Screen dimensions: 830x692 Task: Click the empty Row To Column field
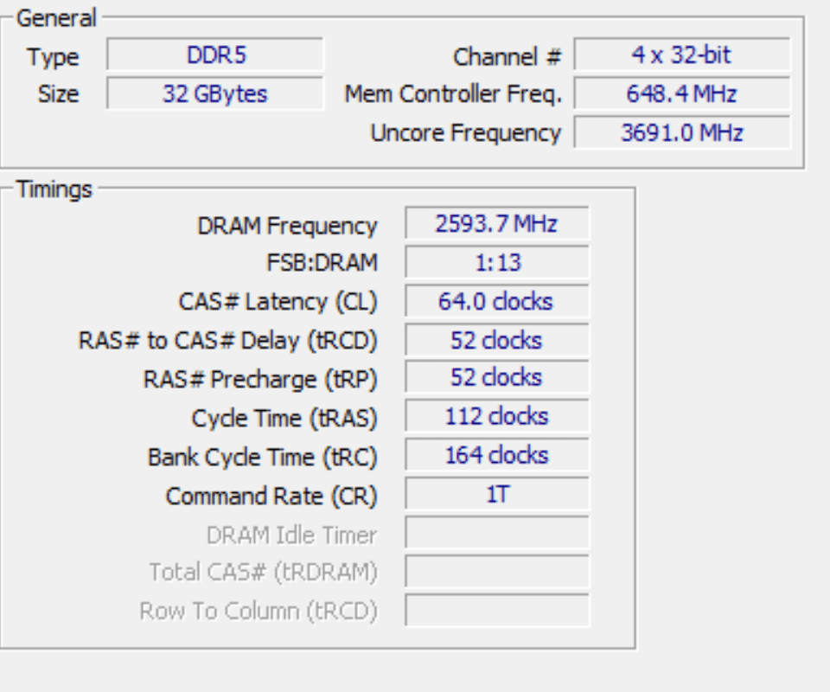tap(497, 610)
